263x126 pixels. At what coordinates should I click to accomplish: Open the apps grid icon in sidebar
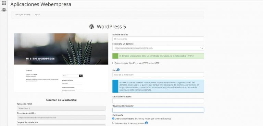tap(4, 3)
